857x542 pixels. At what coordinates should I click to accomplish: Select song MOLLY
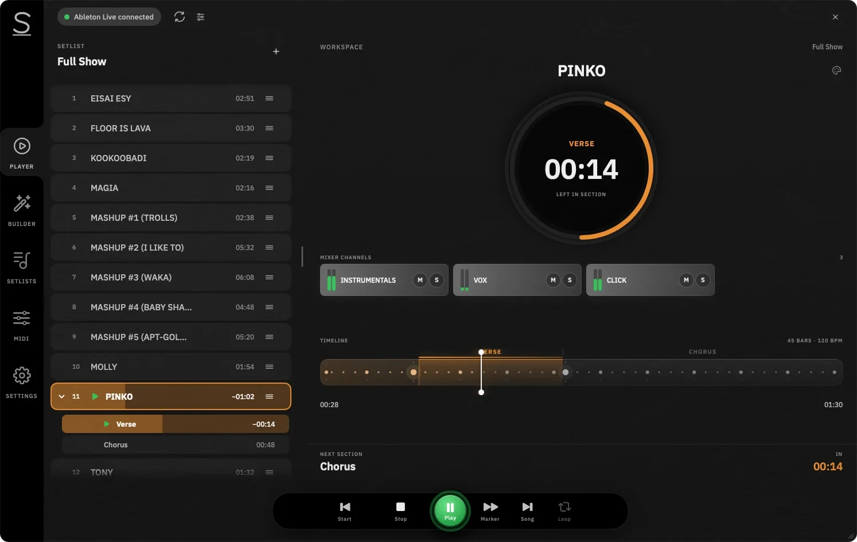click(x=171, y=367)
